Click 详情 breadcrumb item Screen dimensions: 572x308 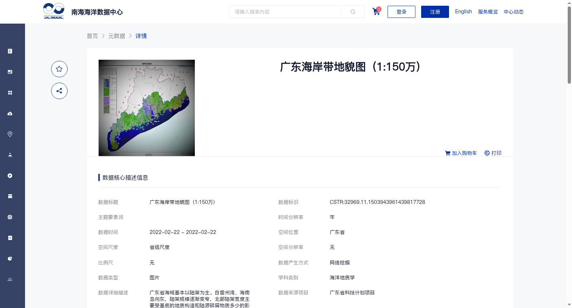point(141,36)
